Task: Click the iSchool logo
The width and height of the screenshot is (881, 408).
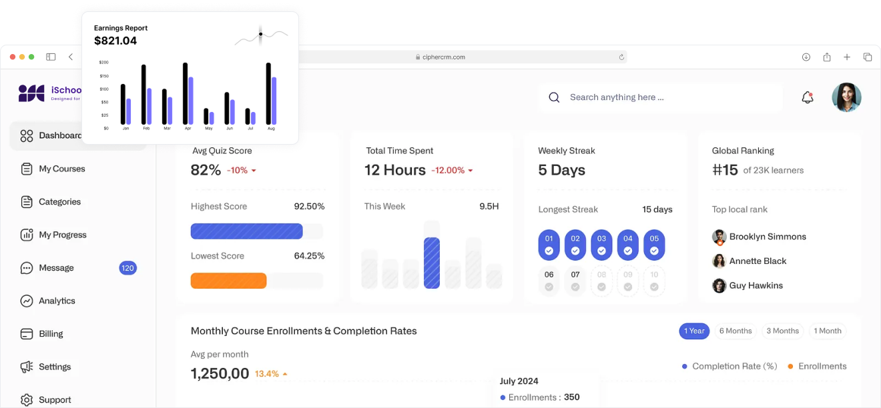Action: coord(50,93)
